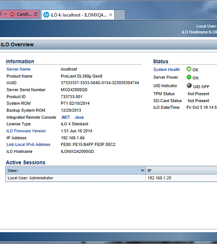The width and height of the screenshot is (217, 244).
Task: Sort sessions using the User column arrow
Action: point(142,171)
